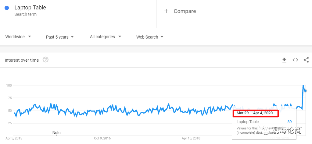312x144 pixels.
Task: Click the highlighted data point ending the line
Action: (x=305, y=91)
